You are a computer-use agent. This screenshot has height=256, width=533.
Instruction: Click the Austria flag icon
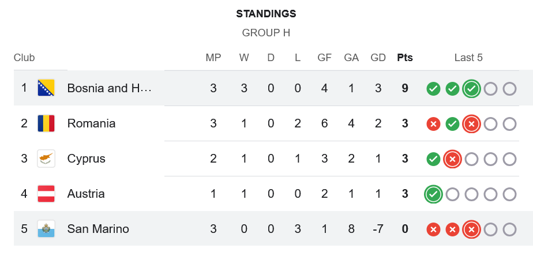coord(46,194)
